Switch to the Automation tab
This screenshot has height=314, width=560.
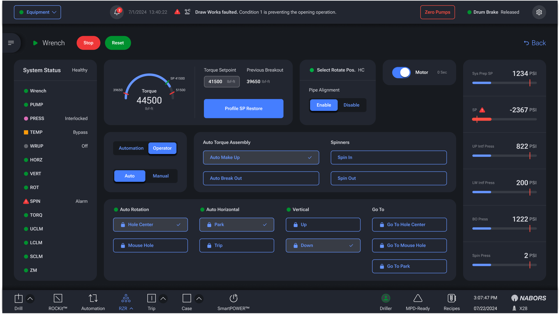(131, 148)
